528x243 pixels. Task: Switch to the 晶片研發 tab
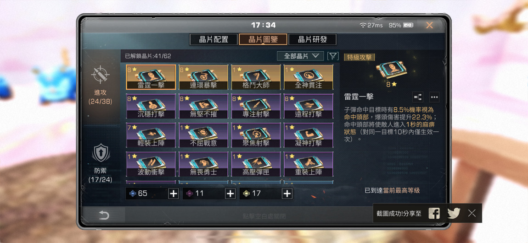pyautogui.click(x=312, y=39)
